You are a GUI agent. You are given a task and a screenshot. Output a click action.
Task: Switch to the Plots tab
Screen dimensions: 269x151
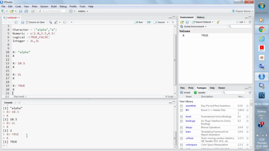point(190,88)
